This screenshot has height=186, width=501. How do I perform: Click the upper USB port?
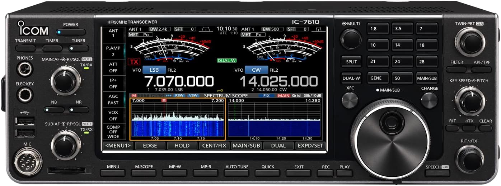click(25, 121)
